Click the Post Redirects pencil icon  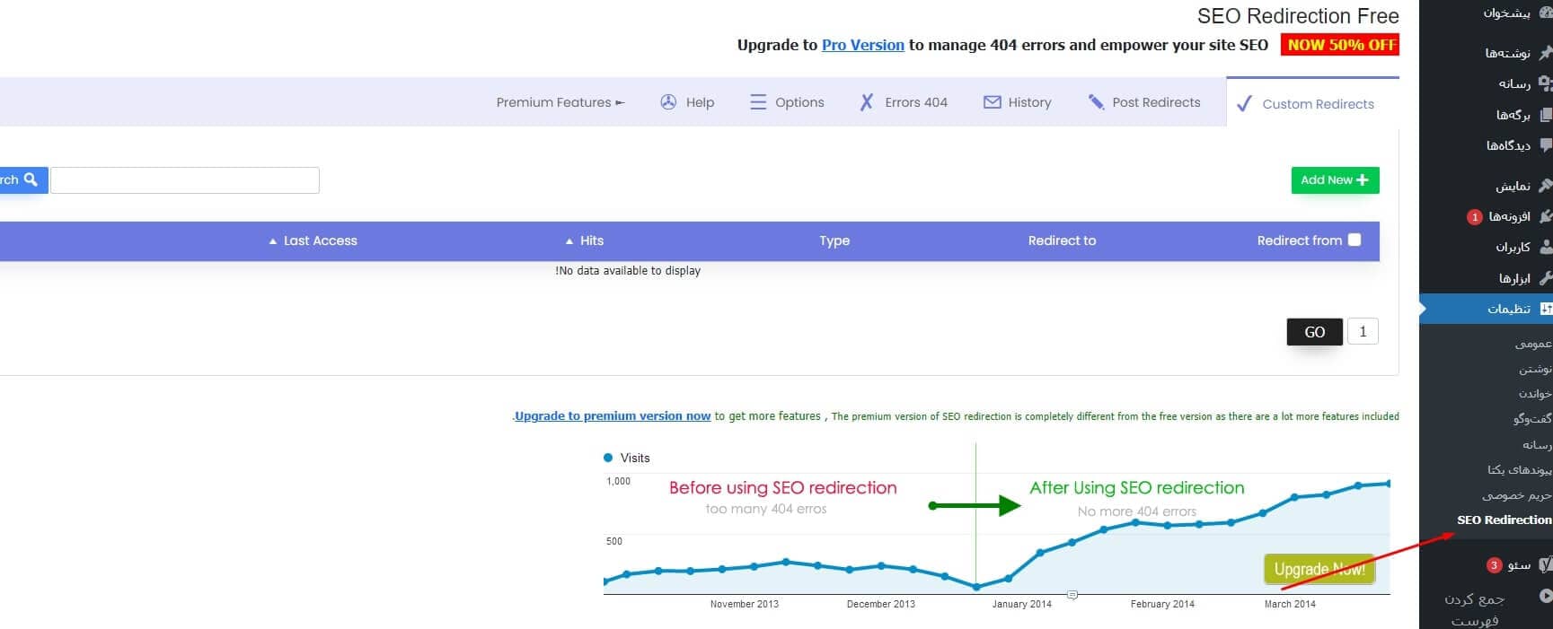[1096, 102]
